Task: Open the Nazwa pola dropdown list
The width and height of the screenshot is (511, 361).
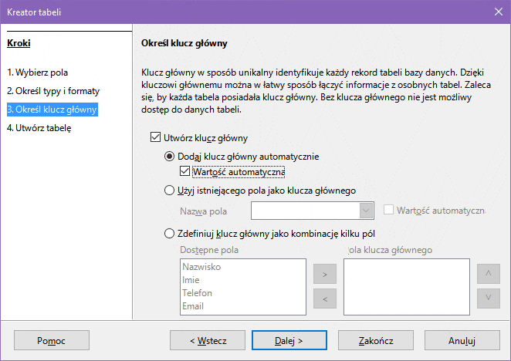Action: coord(366,211)
